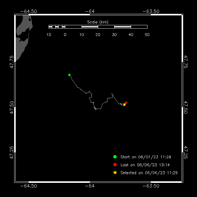The height and width of the screenshot is (197, 197).
Task: Click the scale bar label '40'
Action: [131, 35]
